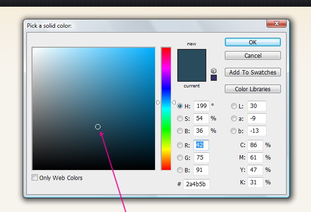This screenshot has width=311, height=212.
Task: Click the 'new' label above the swatch
Action: tap(191, 44)
